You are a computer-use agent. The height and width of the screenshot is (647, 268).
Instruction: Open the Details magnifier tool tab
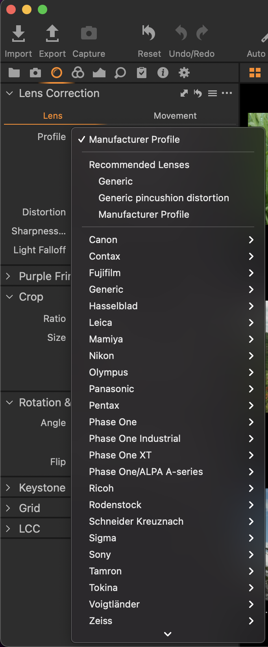click(120, 73)
